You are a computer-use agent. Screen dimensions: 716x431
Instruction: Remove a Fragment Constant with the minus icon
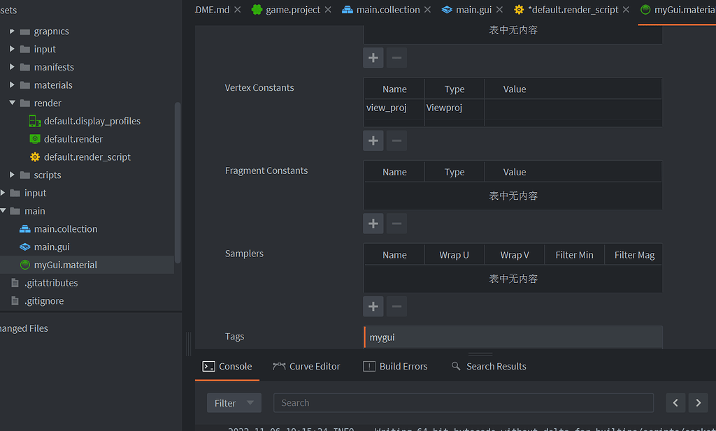coord(396,223)
